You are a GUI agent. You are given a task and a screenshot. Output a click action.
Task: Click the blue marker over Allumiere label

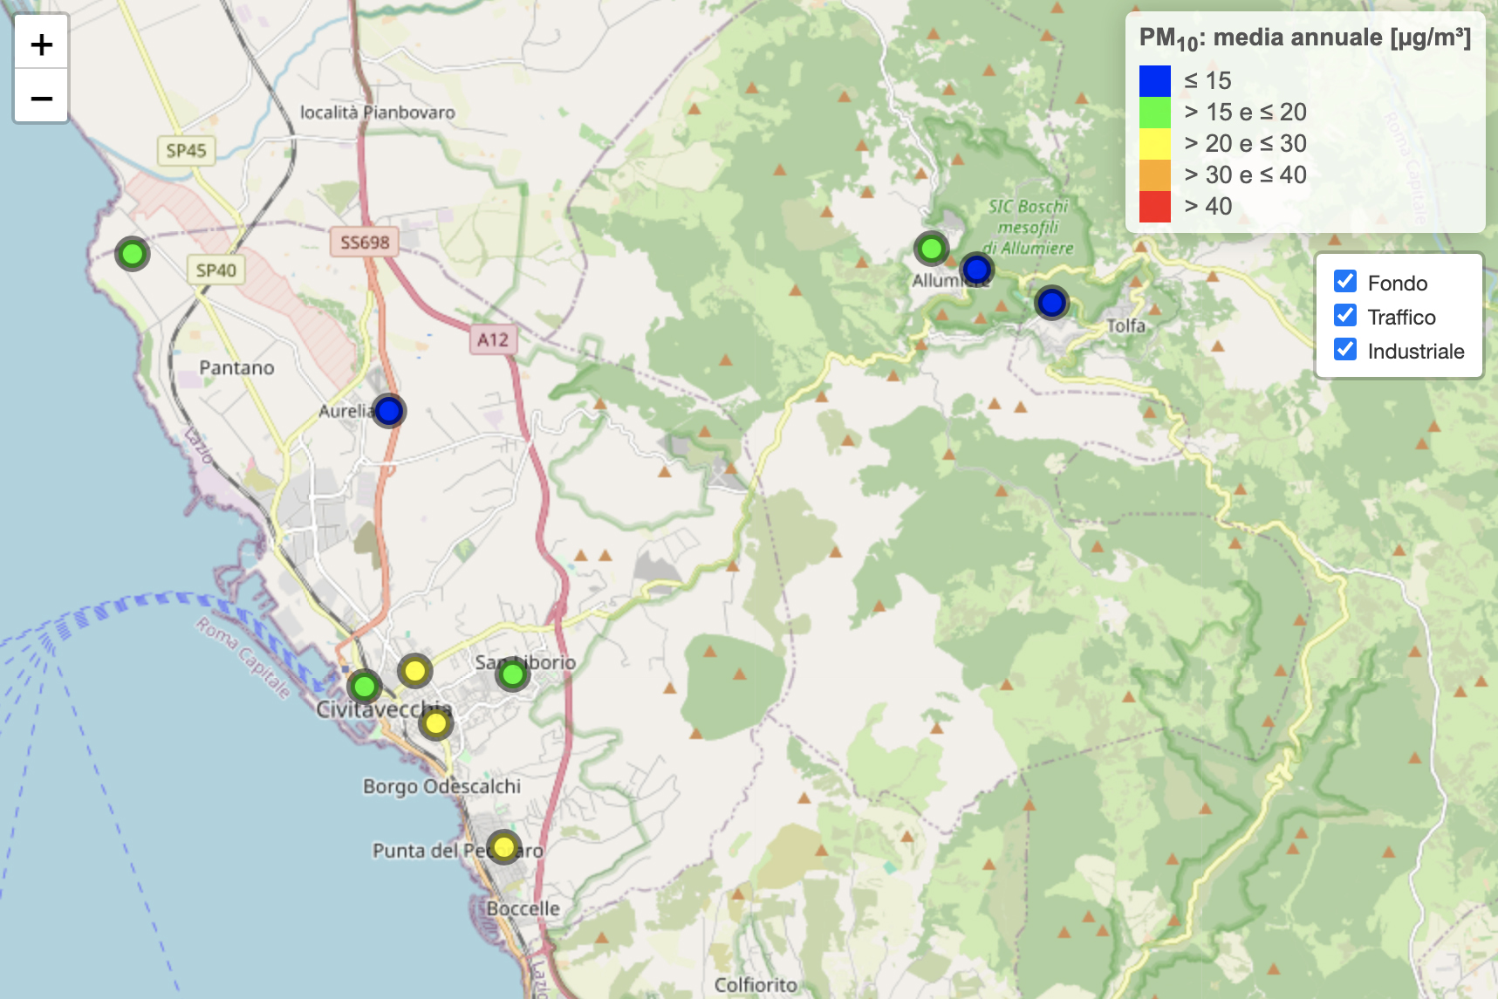click(976, 270)
